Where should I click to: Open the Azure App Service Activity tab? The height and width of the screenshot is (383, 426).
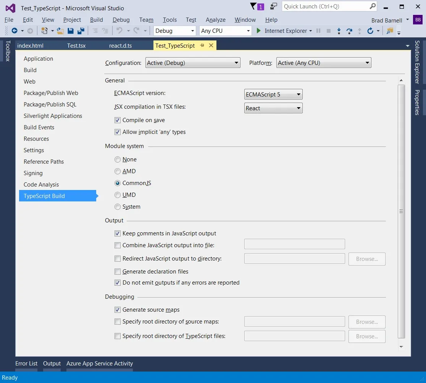100,364
